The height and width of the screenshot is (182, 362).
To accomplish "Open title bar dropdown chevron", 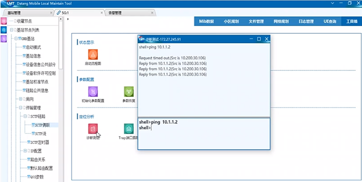I will click(x=333, y=3).
